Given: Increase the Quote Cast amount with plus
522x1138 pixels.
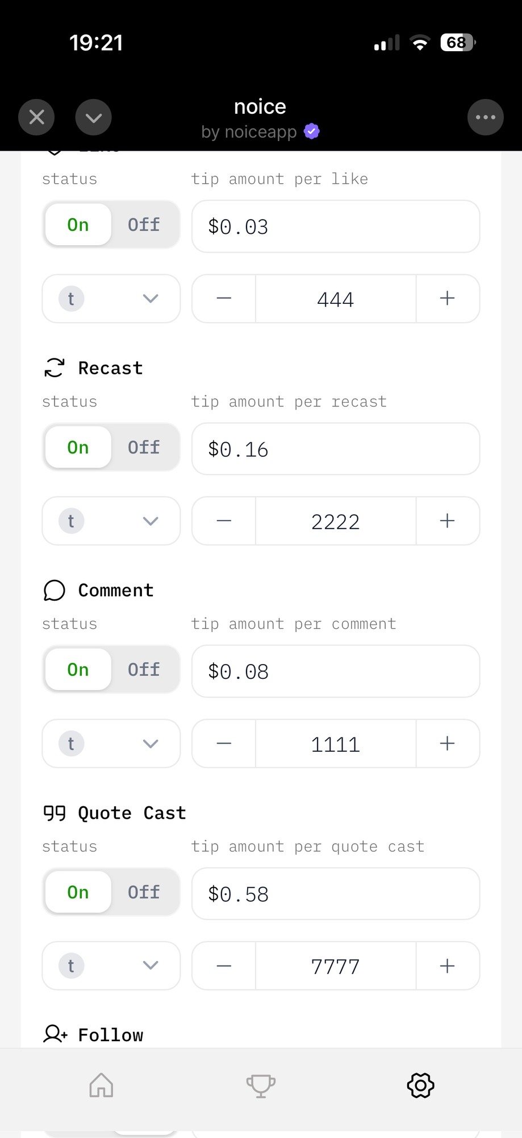Looking at the screenshot, I should pyautogui.click(x=448, y=966).
